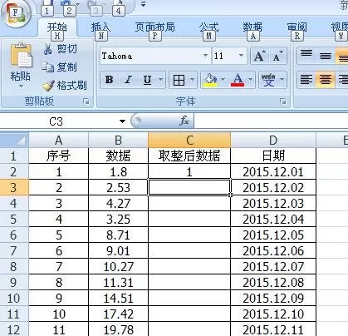Image resolution: width=348 pixels, height=336 pixels.
Task: Select column D header
Action: (273, 140)
